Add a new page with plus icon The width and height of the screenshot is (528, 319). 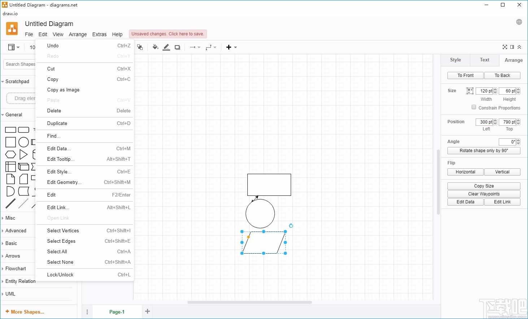click(147, 311)
